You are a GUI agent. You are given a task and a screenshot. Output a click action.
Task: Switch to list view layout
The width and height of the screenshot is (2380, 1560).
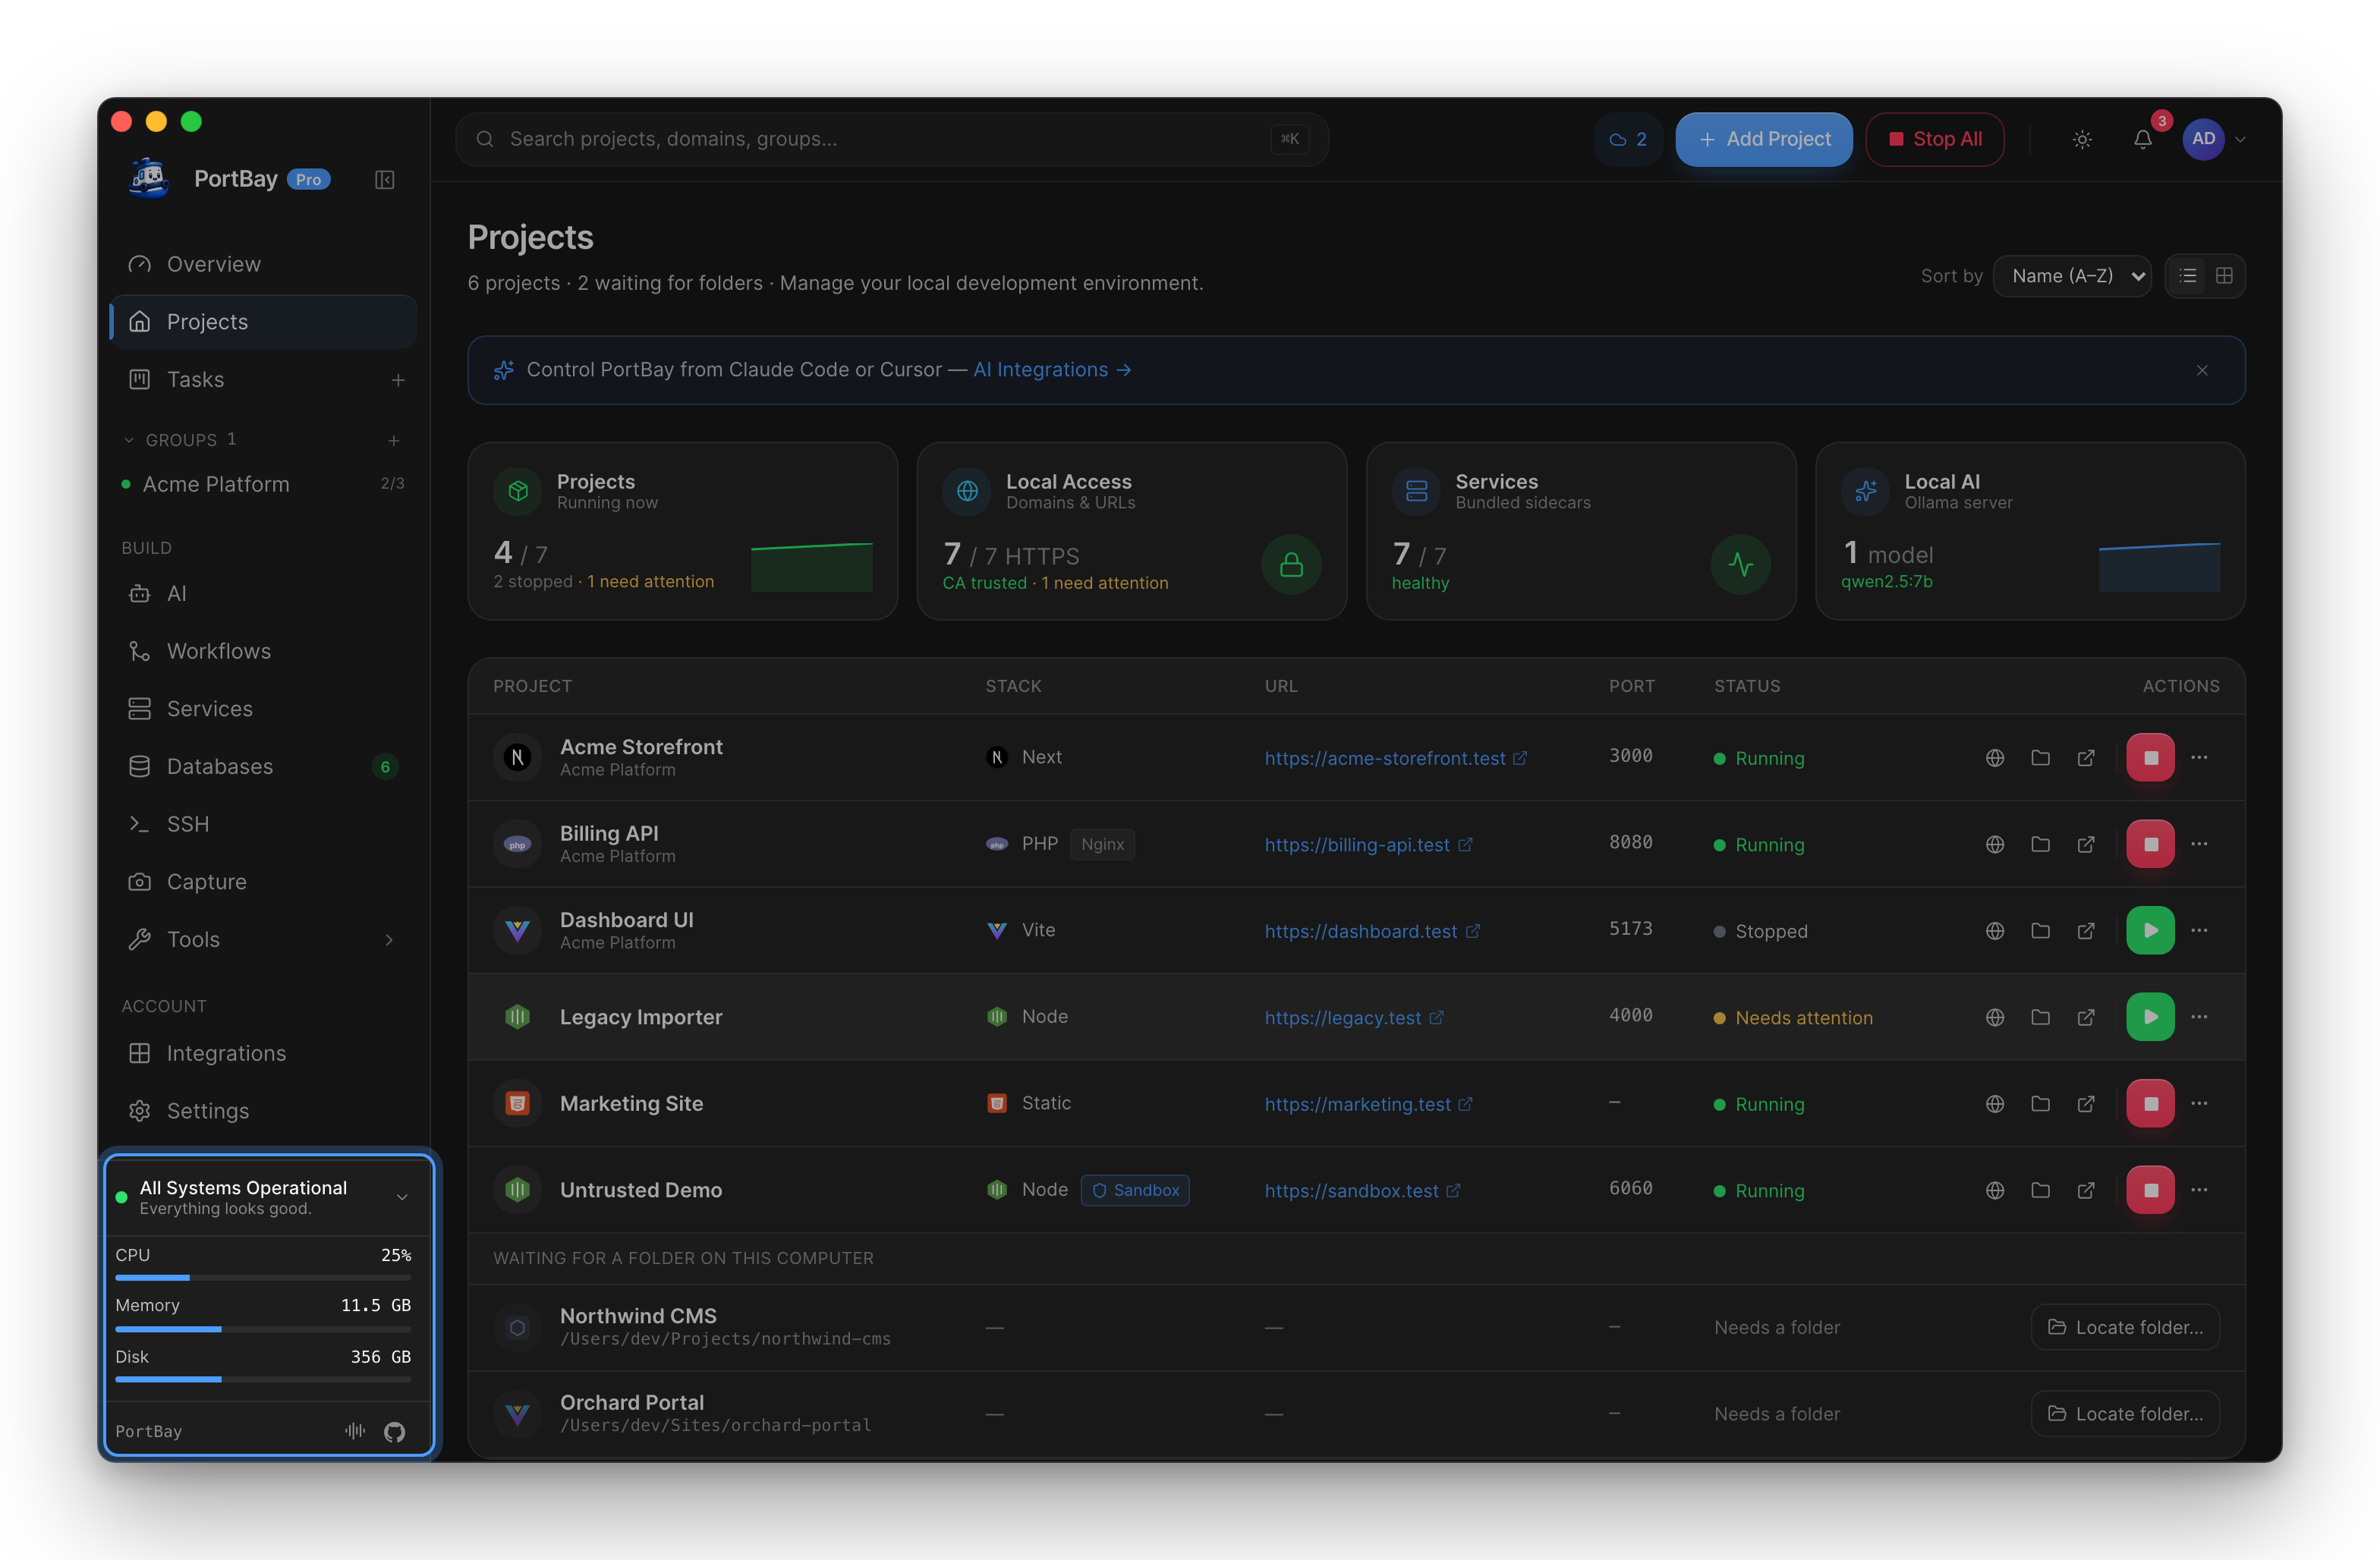tap(2188, 276)
